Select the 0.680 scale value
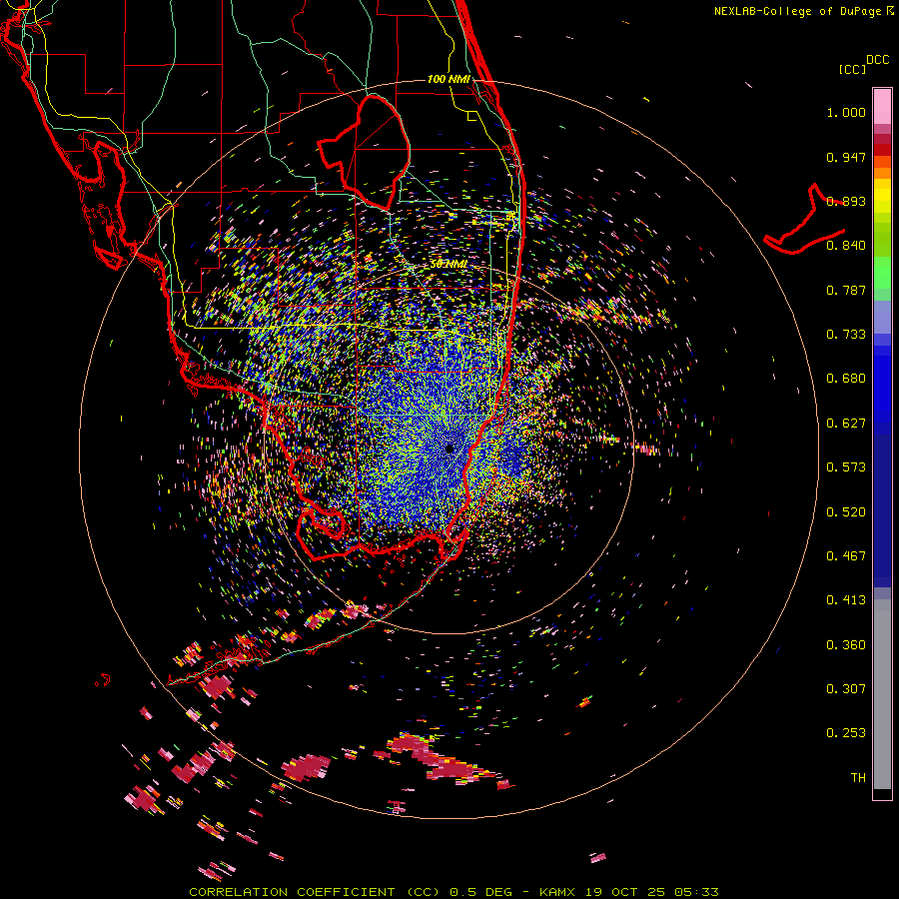 (846, 379)
